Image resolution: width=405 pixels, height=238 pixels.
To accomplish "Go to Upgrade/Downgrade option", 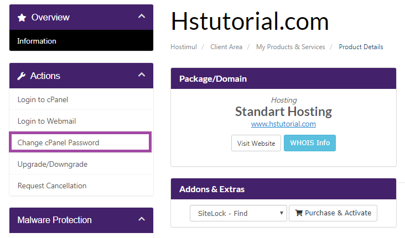I will click(x=52, y=164).
